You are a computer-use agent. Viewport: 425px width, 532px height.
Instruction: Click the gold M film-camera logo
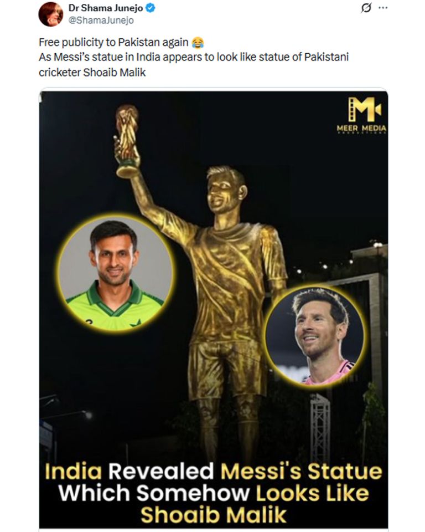[x=364, y=109]
